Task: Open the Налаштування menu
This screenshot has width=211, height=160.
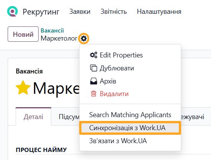Action: [x=159, y=11]
